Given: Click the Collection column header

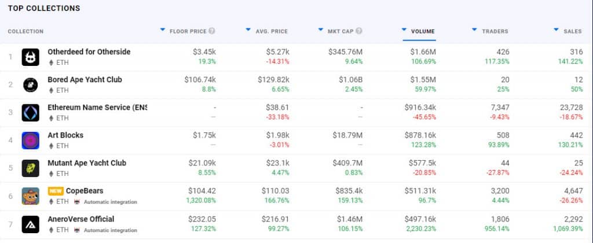Looking at the screenshot, I should [25, 31].
